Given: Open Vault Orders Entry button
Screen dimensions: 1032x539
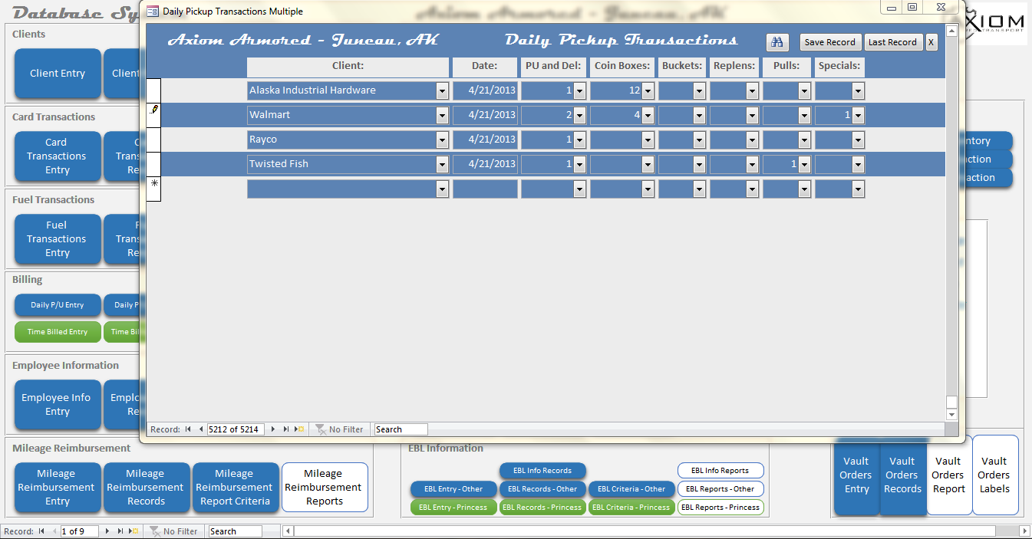Looking at the screenshot, I should (856, 475).
